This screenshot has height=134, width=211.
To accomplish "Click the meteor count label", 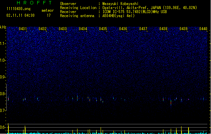I will 48,10.
